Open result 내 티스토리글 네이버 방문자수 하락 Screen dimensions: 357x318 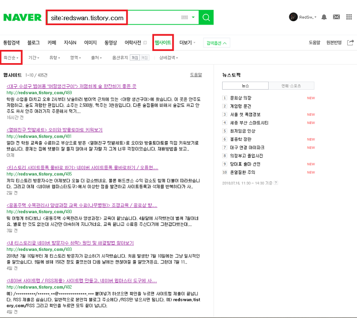tap(70, 243)
